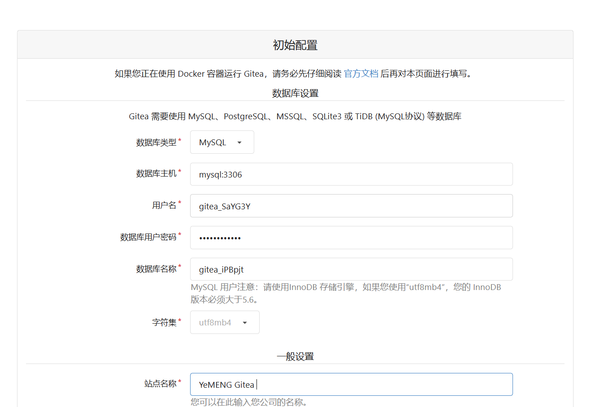
Task: Click the 用户名 field with gitea_SaYG3Y
Action: pos(351,206)
